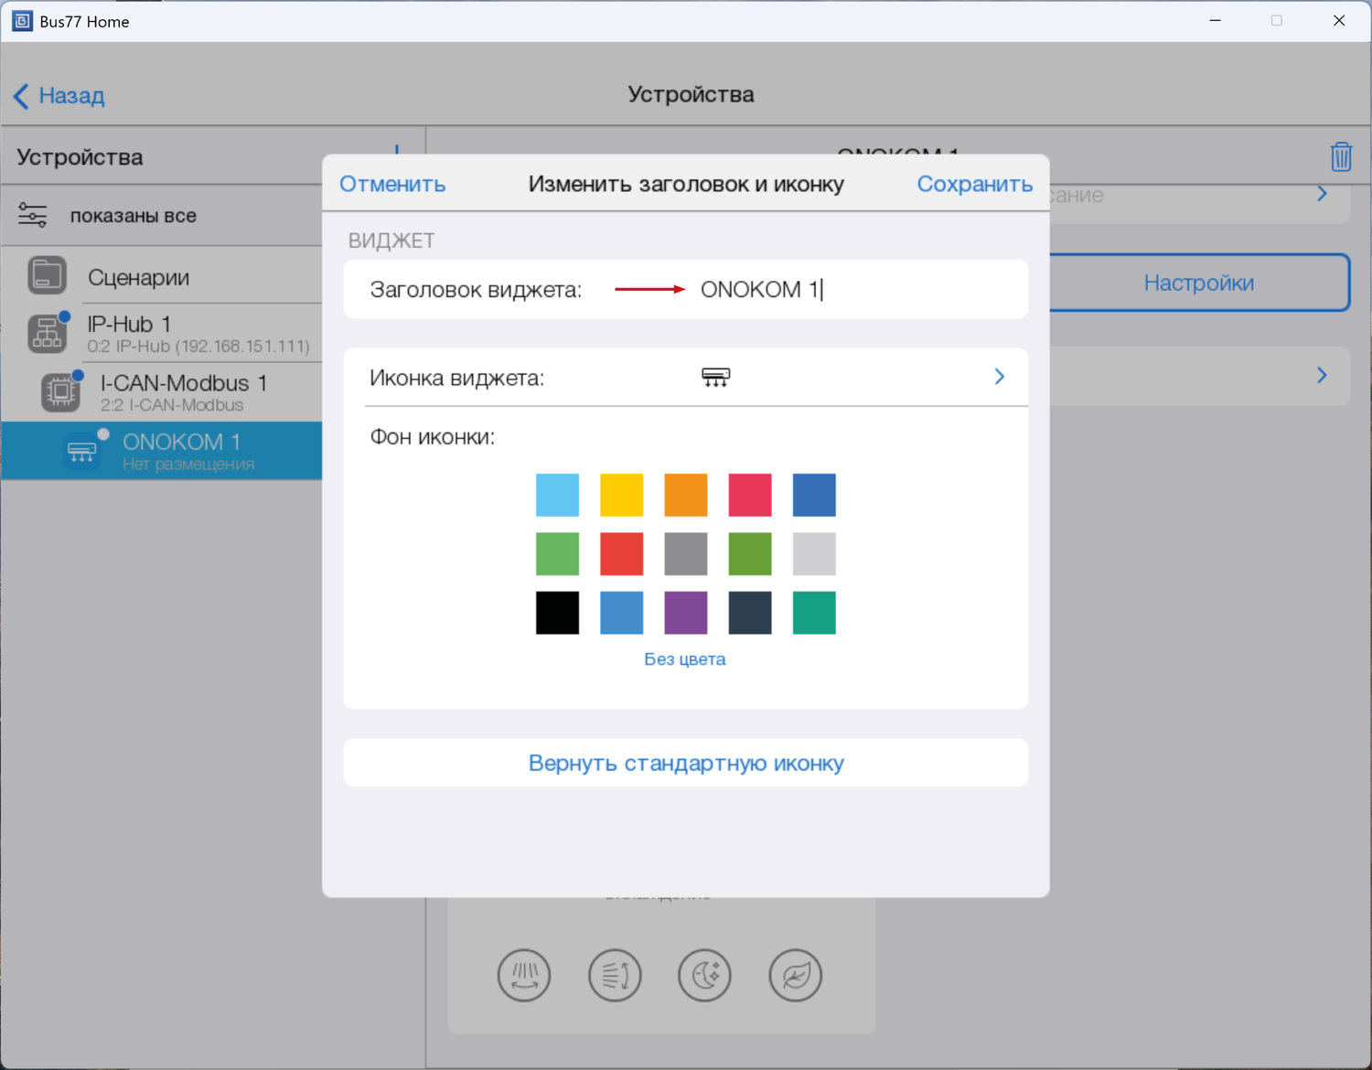Click the air conditioner widget icon preview

pyautogui.click(x=715, y=377)
